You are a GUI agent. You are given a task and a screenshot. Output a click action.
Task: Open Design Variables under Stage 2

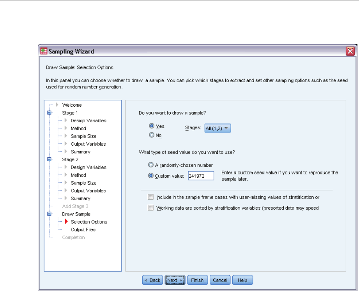[88, 167]
